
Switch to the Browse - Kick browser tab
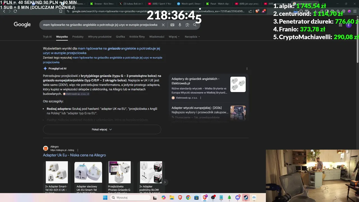tap(102, 4)
